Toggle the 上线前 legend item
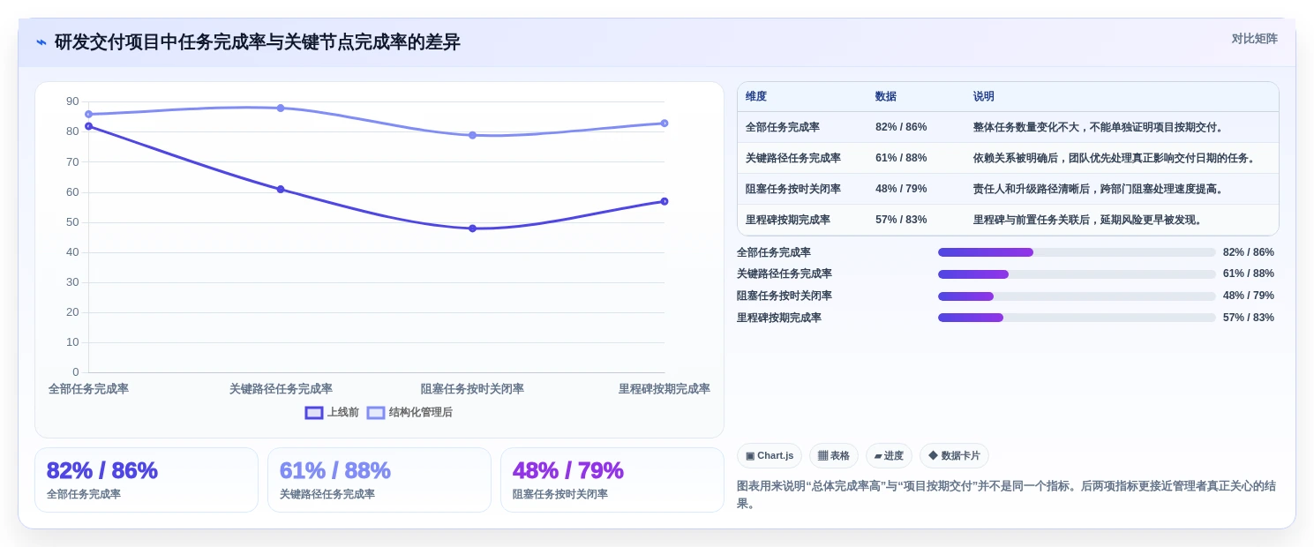1314x547 pixels. coord(332,412)
